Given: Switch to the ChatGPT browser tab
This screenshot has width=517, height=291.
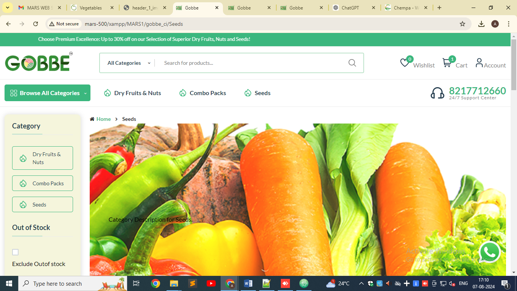Looking at the screenshot, I should [350, 8].
